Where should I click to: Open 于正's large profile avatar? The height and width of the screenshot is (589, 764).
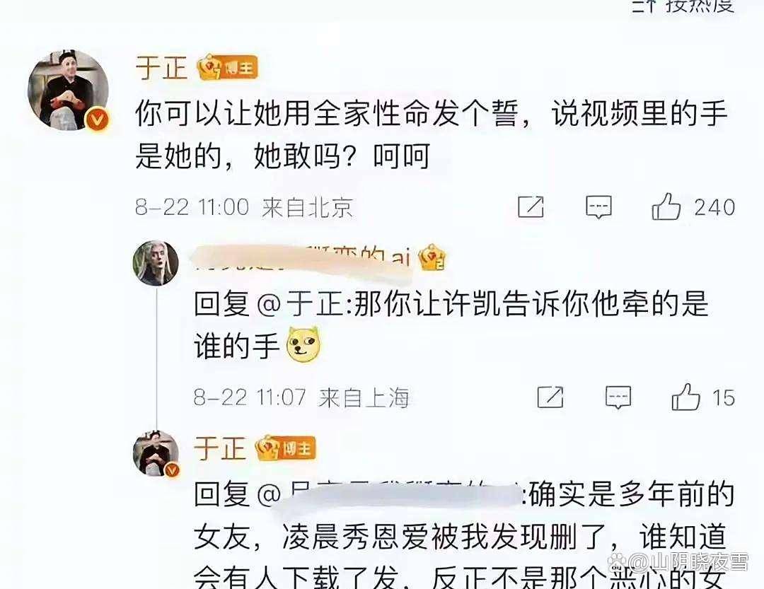(x=68, y=90)
